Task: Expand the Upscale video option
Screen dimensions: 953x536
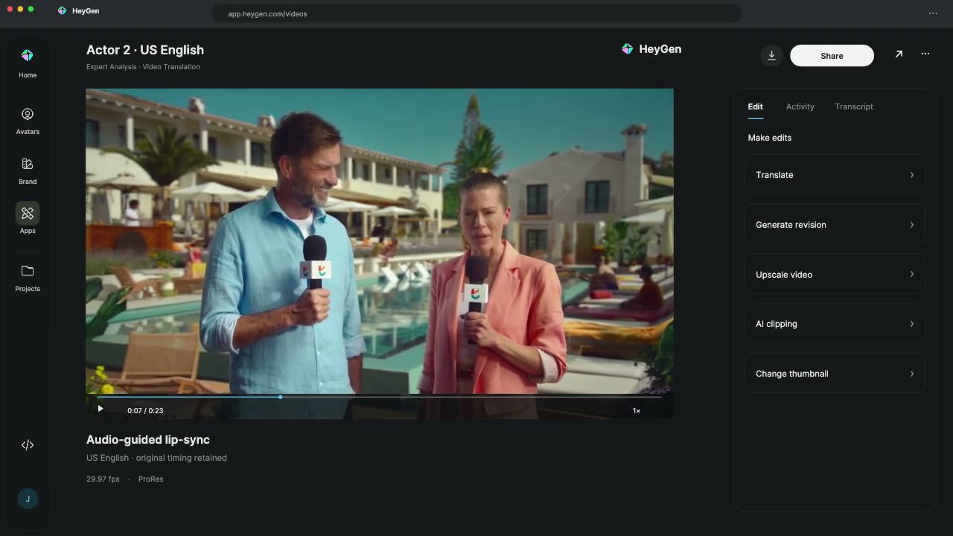Action: point(835,275)
